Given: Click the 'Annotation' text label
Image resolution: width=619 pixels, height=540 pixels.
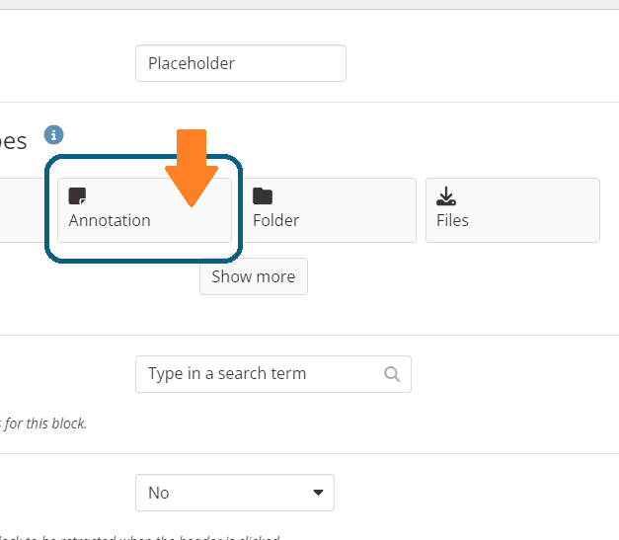Looking at the screenshot, I should [110, 220].
